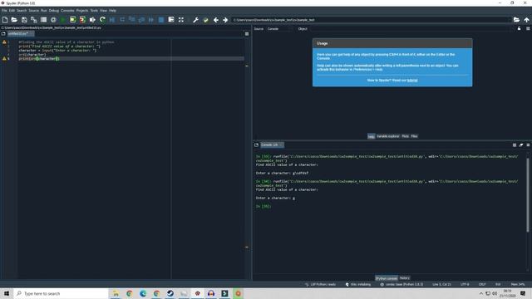This screenshot has width=532, height=299.
Task: Step over current line in debugger
Action: (122, 20)
